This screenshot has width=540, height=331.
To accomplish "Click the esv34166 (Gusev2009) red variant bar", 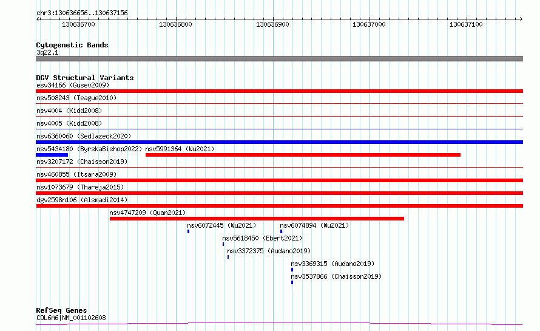I will 279,91.
